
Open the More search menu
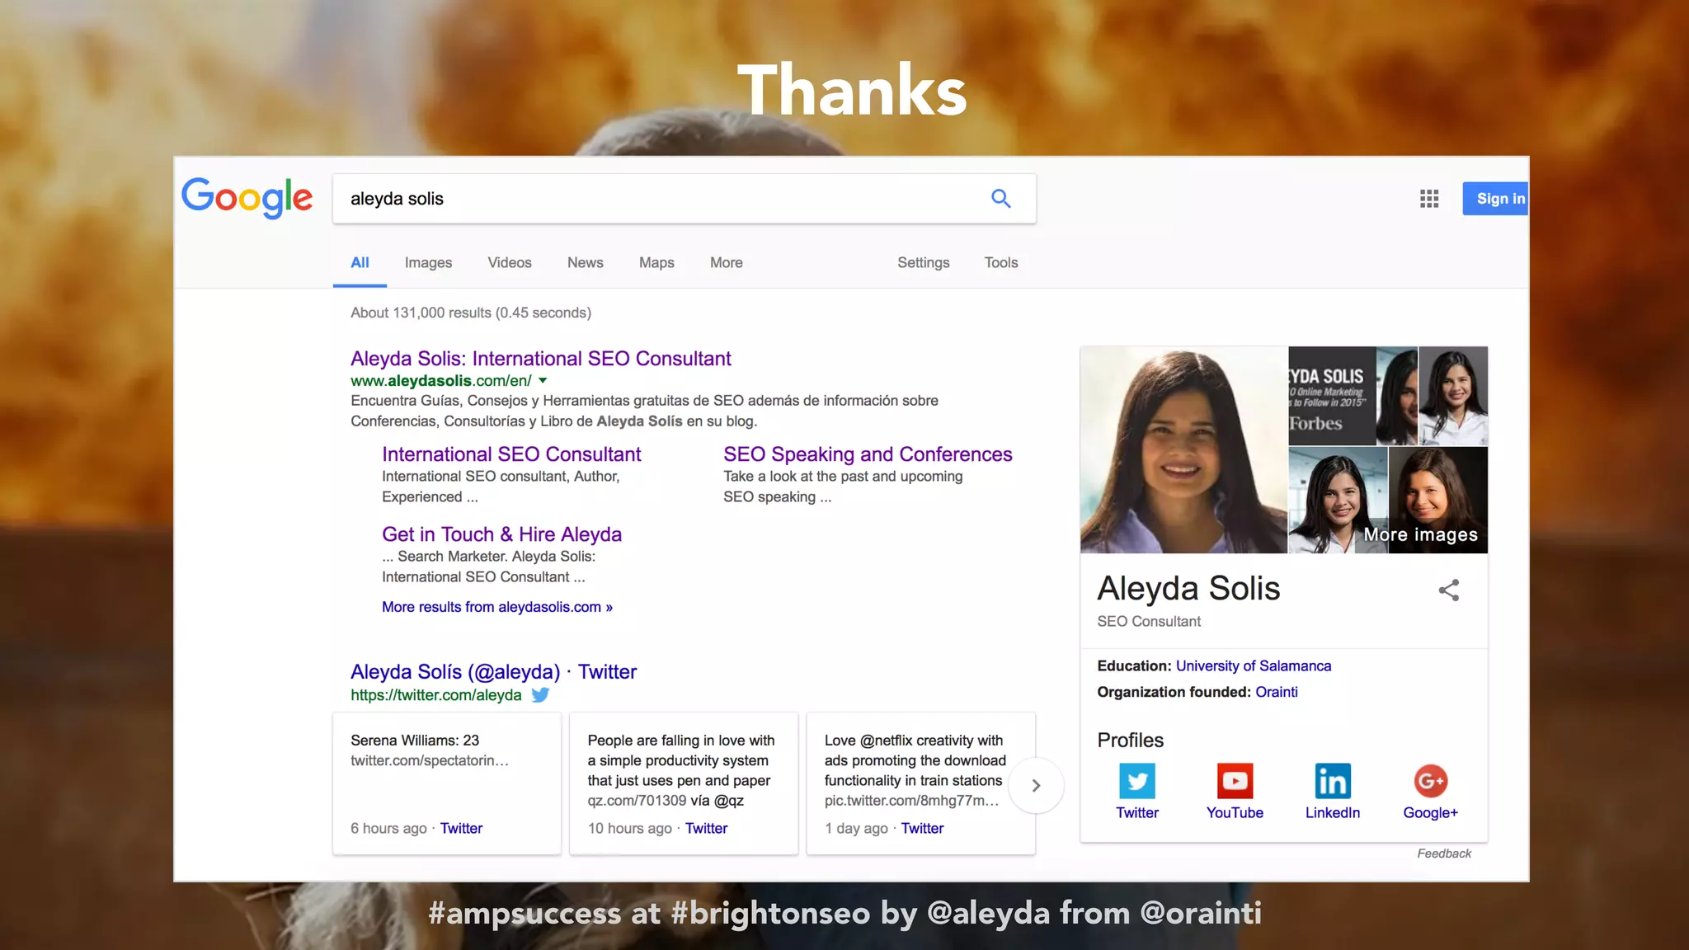pos(727,263)
